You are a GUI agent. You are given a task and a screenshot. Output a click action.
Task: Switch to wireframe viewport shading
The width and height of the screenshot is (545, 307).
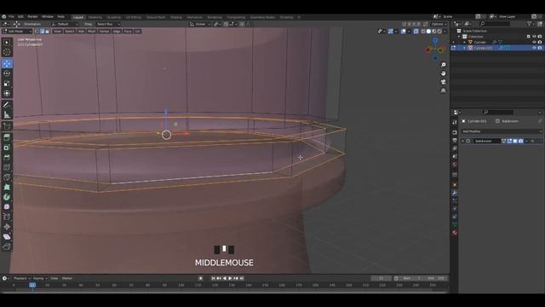(423, 32)
